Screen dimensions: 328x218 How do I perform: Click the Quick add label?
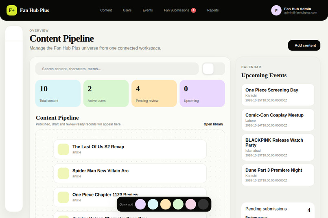pos(126,205)
